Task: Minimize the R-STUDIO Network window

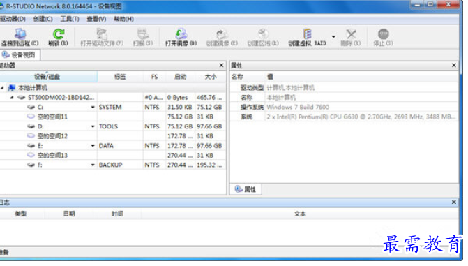Action: point(418,4)
